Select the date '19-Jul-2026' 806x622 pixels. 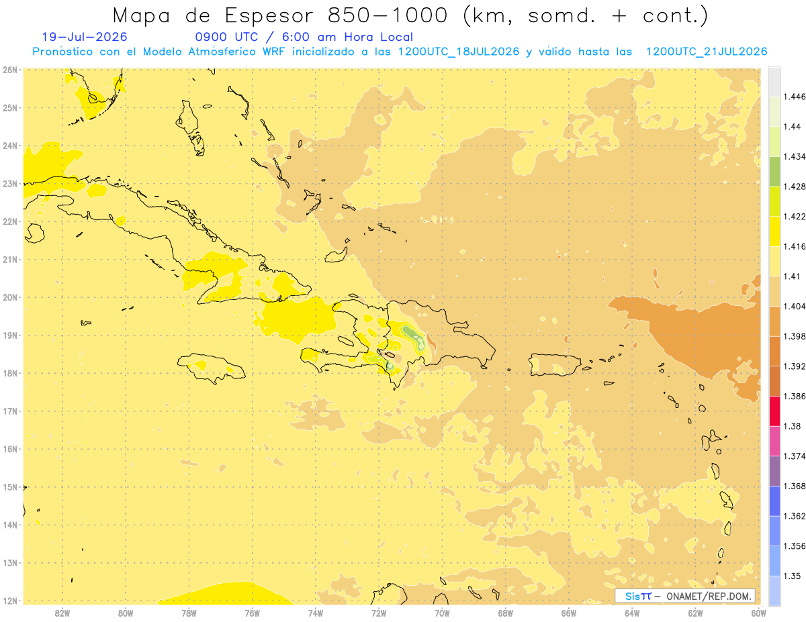pos(85,37)
